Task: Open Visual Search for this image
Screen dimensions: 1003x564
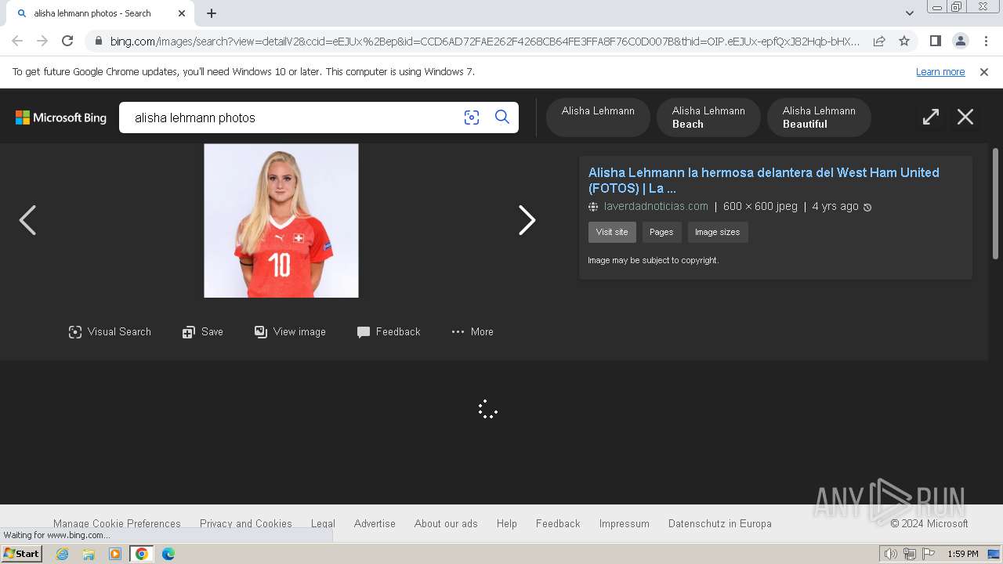Action: point(110,332)
